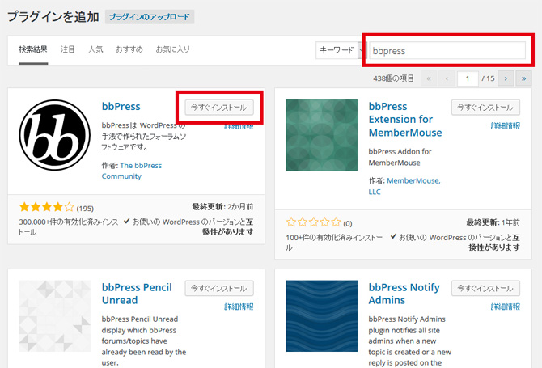Click the 最終更新: 1年前 text

pos(493,222)
